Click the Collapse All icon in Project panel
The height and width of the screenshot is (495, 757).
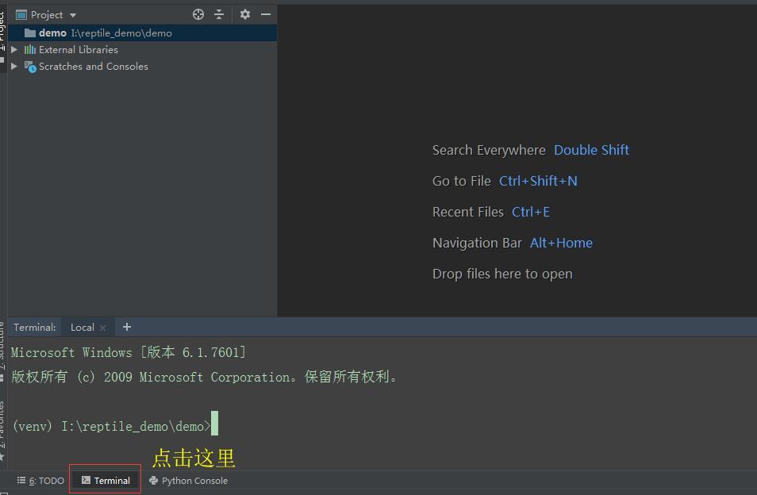(x=219, y=14)
